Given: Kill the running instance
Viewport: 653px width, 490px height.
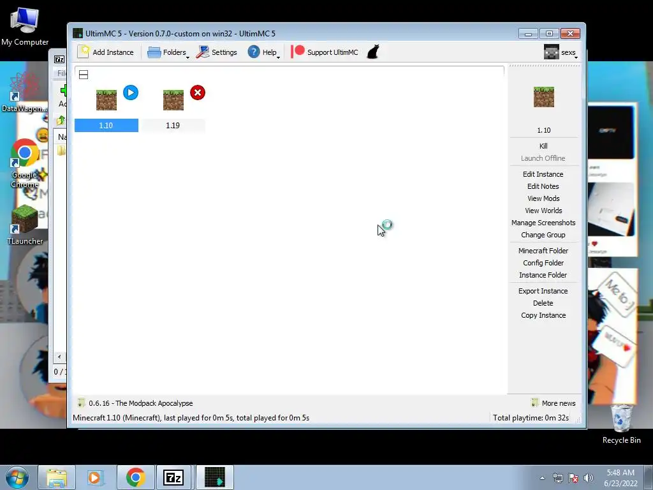Looking at the screenshot, I should [543, 146].
